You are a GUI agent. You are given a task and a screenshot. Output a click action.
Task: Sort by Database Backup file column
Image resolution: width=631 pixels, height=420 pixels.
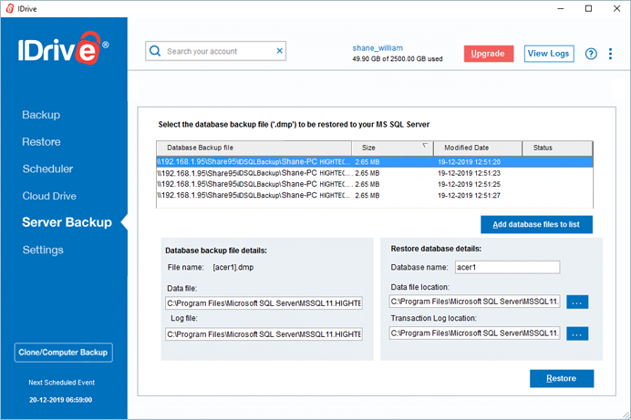[253, 148]
